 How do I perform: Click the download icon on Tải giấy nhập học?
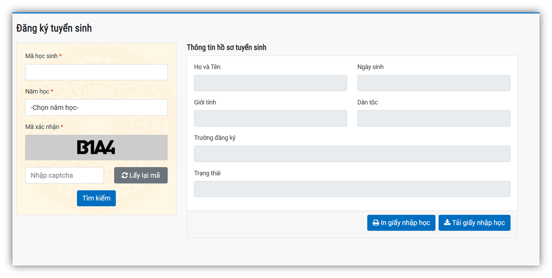(x=447, y=222)
